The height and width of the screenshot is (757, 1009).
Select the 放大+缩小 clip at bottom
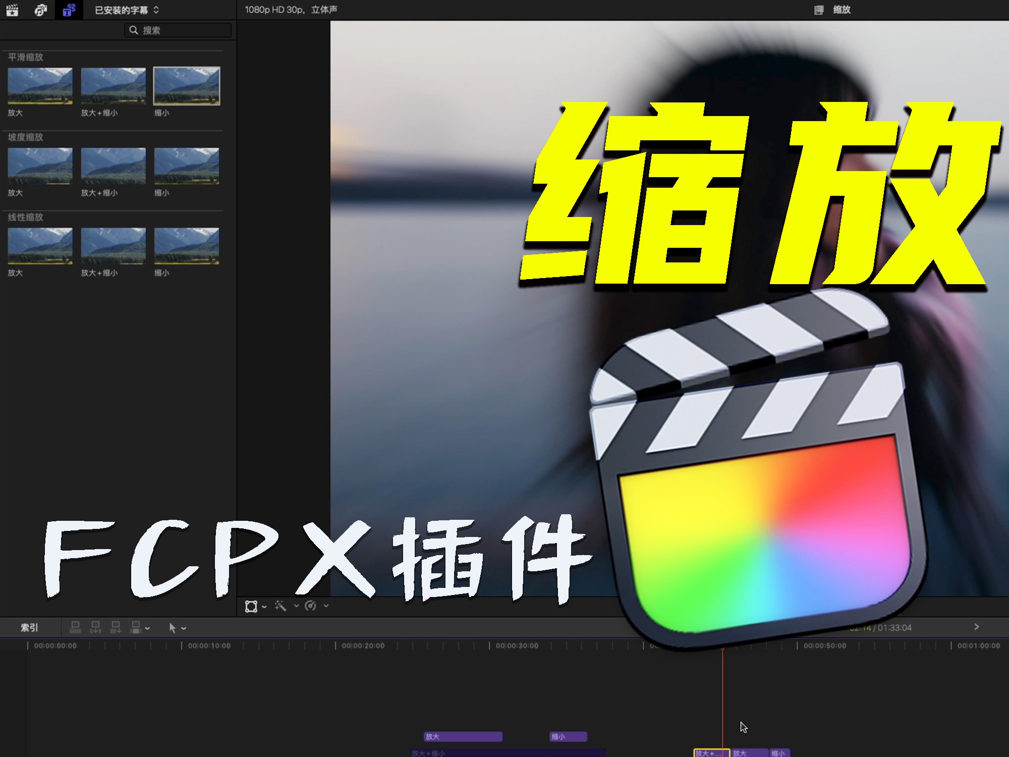coord(508,753)
